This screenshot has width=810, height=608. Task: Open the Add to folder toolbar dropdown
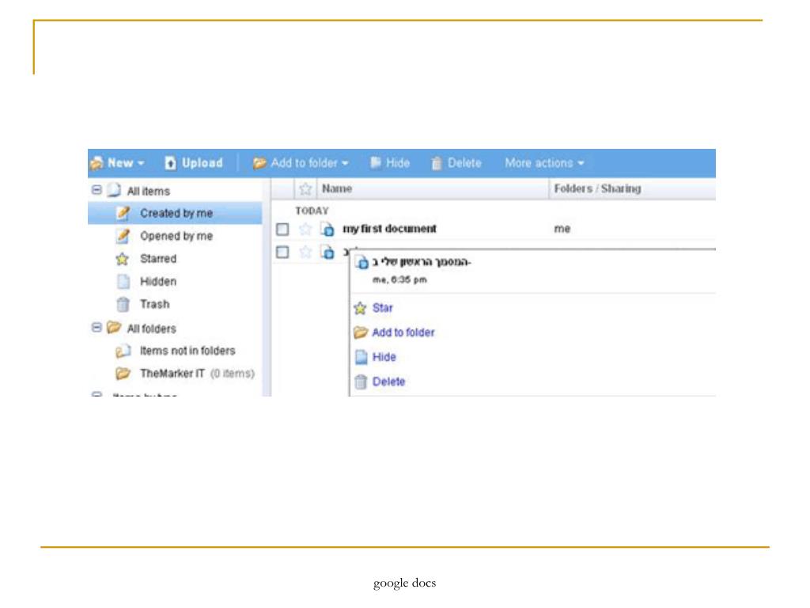click(301, 163)
